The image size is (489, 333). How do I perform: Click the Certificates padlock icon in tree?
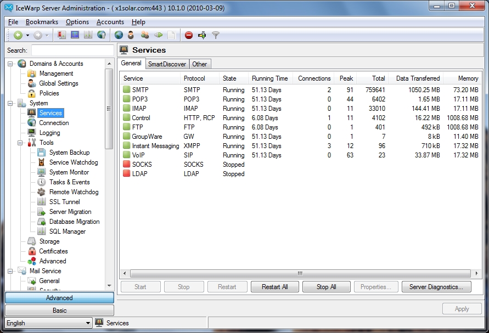[32, 251]
